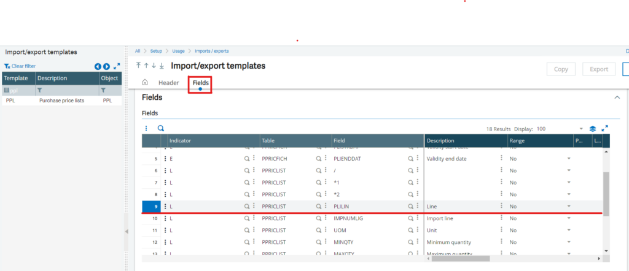Open the Object column filter
629x271 pixels.
103,91
